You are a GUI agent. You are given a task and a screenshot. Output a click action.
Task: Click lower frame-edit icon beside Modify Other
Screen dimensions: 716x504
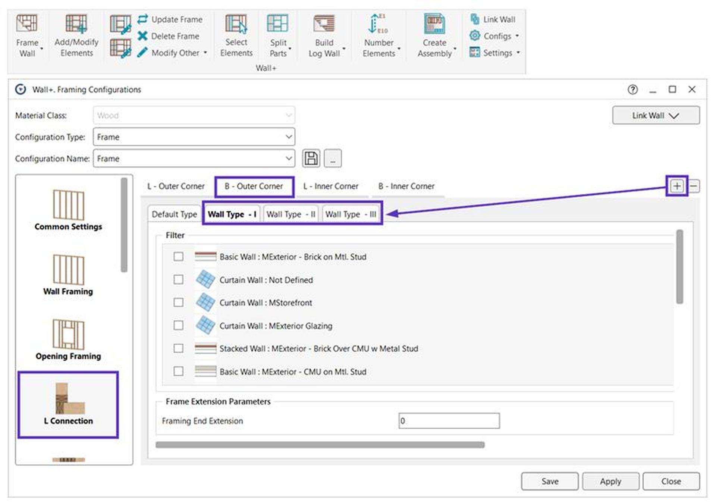coord(120,48)
